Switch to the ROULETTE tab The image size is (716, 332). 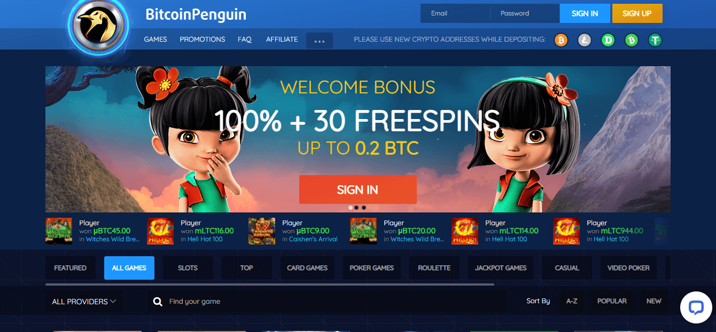(x=434, y=268)
